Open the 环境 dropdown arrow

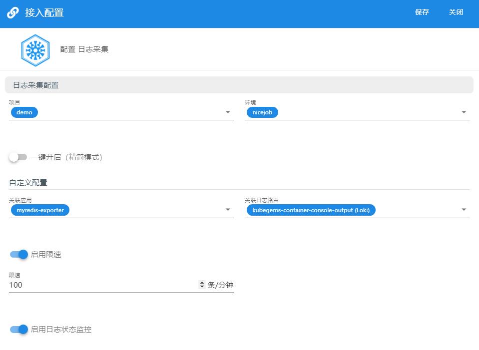464,112
